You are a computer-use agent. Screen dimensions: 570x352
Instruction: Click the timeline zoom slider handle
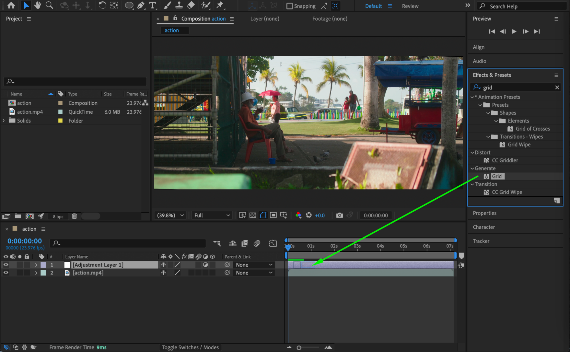299,347
